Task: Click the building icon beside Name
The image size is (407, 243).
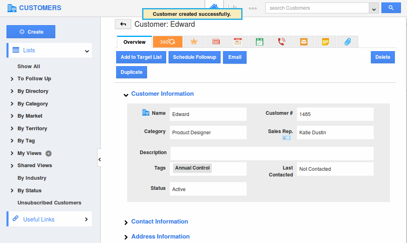Action: pos(145,112)
